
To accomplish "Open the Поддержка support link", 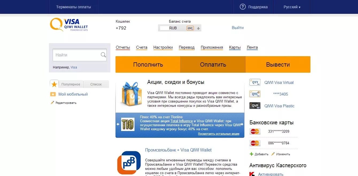I will [258, 7].
